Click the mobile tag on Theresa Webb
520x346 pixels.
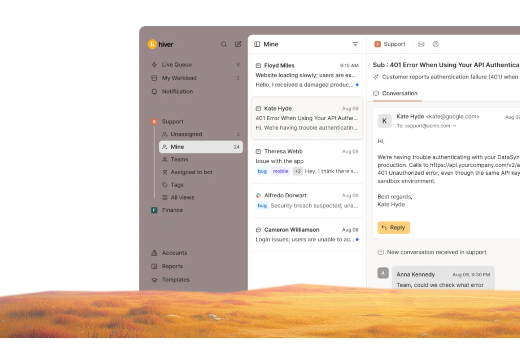tap(281, 171)
